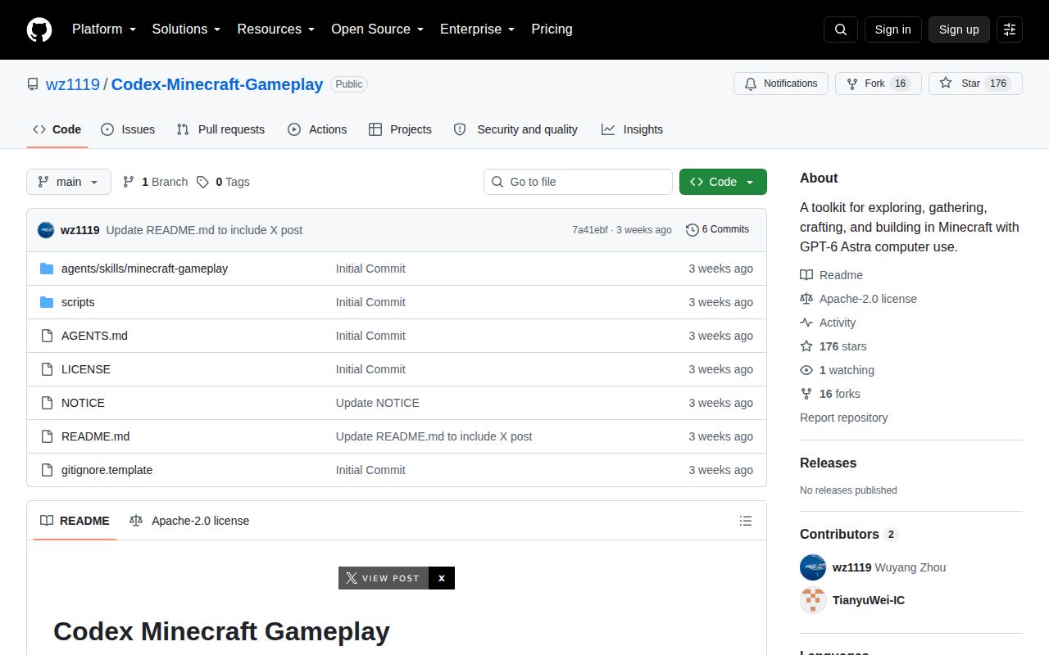
Task: Open the GitHub homepage logo
Action: pyautogui.click(x=39, y=29)
